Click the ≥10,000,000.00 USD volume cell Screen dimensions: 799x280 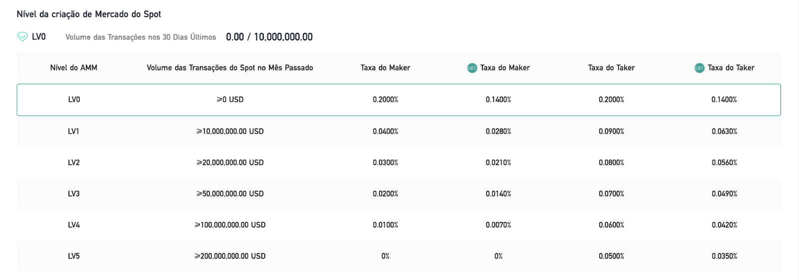point(230,132)
